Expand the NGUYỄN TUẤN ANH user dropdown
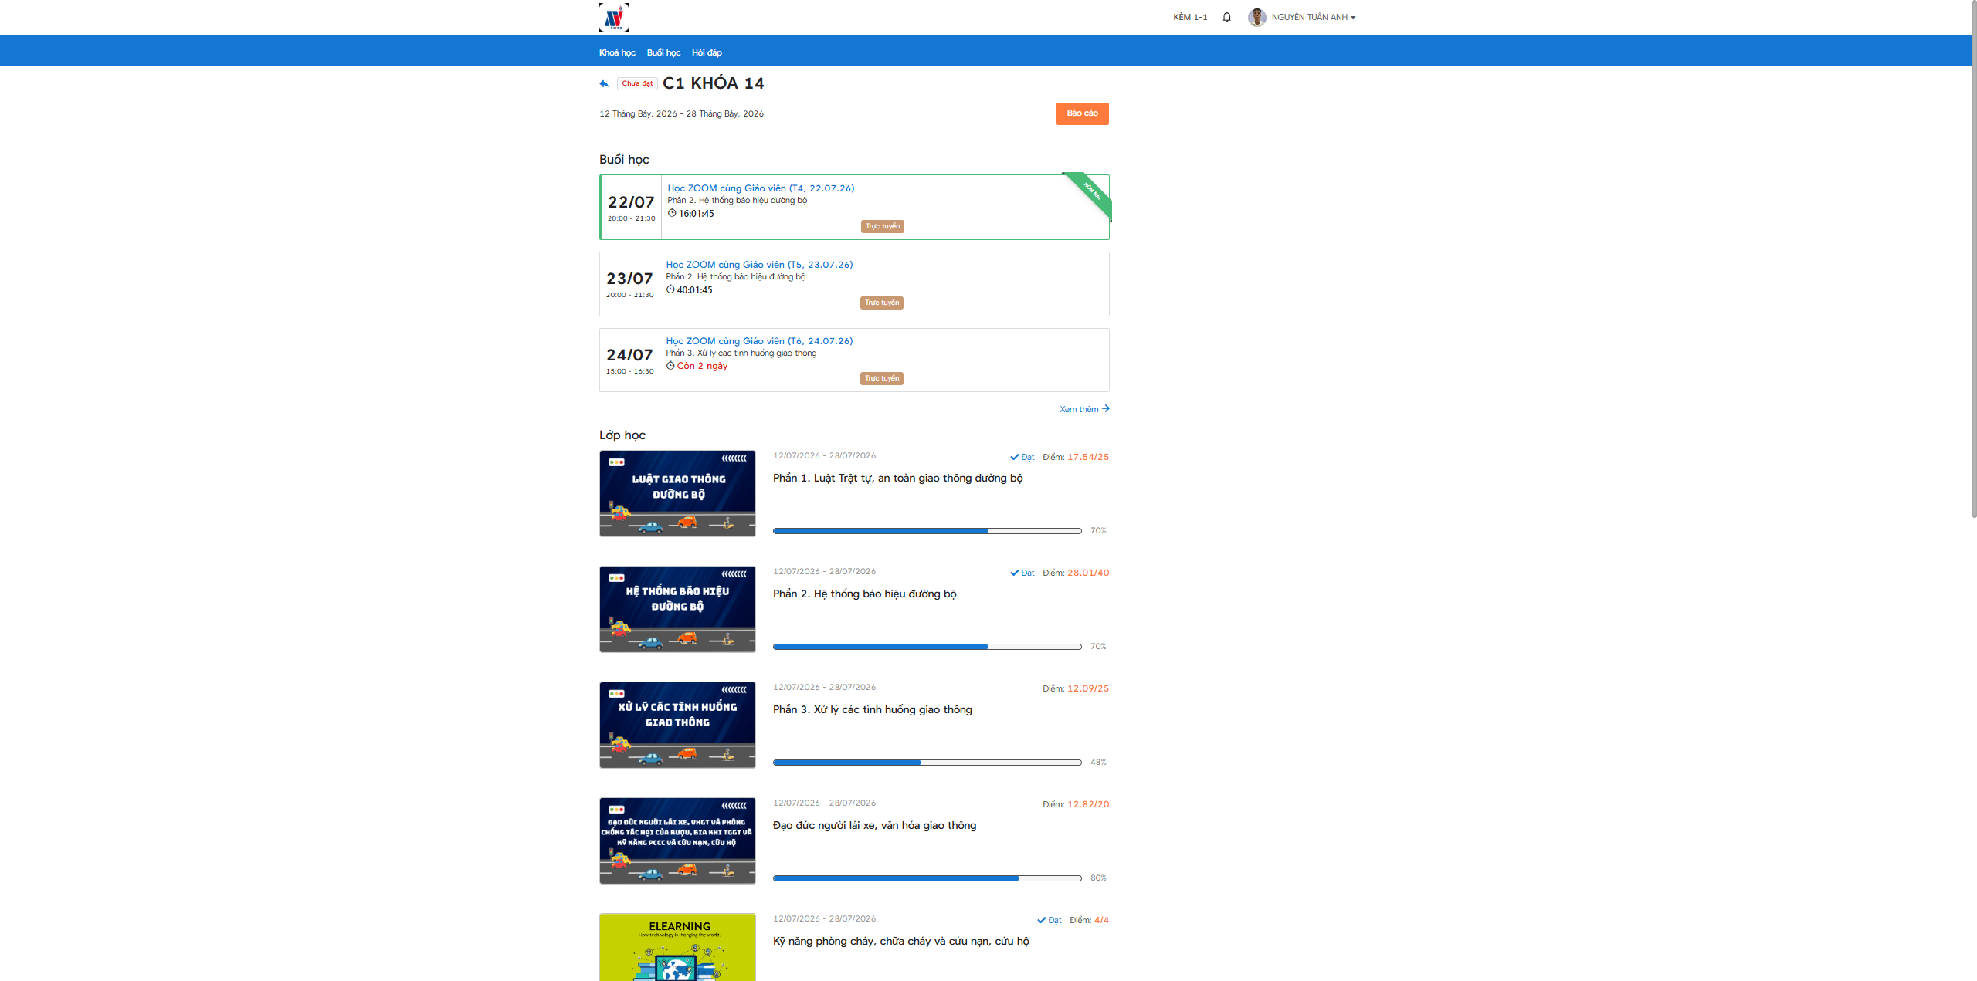1977x981 pixels. click(x=1314, y=17)
